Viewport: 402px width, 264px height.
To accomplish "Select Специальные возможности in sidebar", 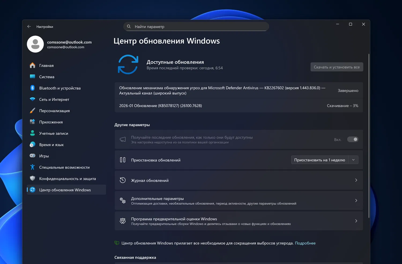I will [x=66, y=167].
